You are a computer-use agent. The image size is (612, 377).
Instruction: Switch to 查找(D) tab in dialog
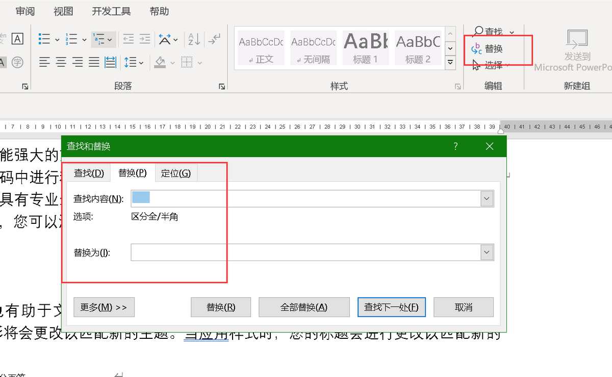(x=89, y=173)
